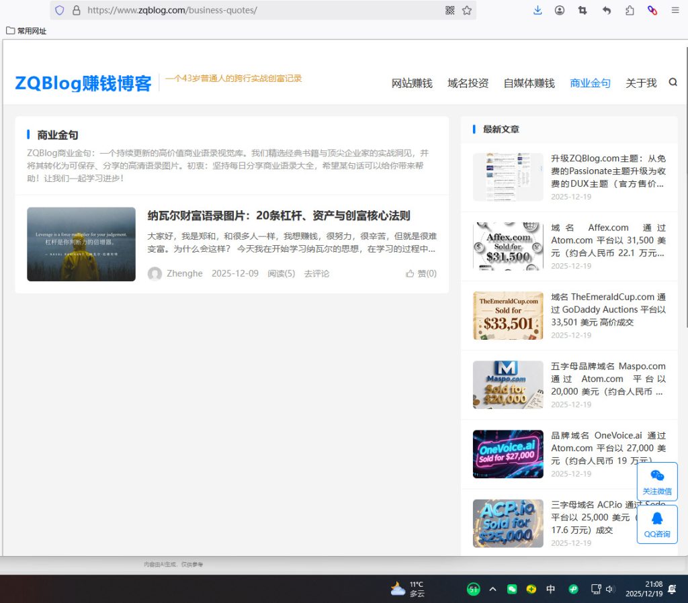This screenshot has height=603, width=688.
Task: Click the ZQBlog赚钱博客 site logo
Action: click(83, 83)
